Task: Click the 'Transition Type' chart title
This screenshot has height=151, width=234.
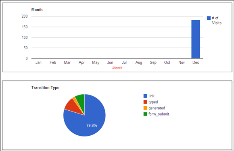Action: (45, 88)
